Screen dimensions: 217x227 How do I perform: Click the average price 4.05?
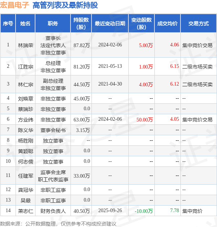point(174,119)
